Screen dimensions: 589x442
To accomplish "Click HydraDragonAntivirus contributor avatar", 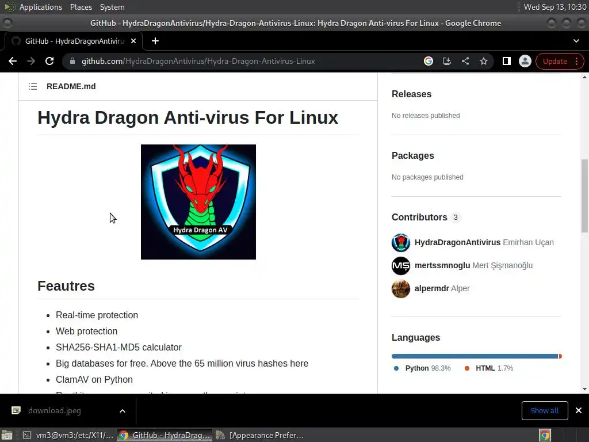I will coord(401,242).
